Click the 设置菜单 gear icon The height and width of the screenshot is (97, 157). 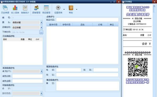click(58, 8)
